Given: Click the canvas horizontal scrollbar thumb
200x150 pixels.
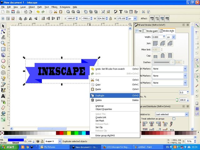Looking at the screenshot, I should pos(52,128).
